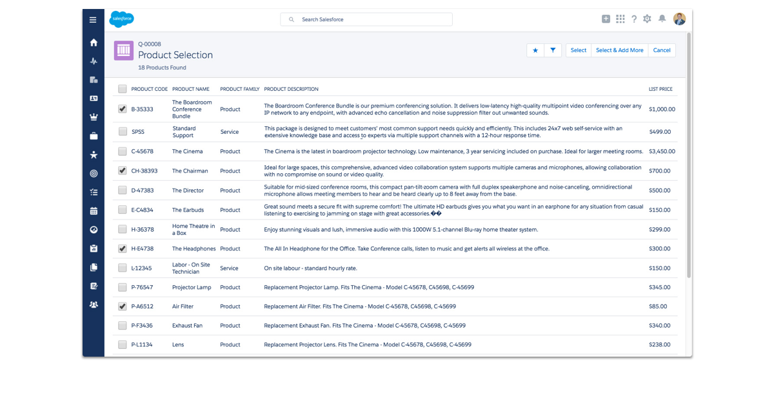Click the favorites star button
Screen dimensions: 774x412
535,50
